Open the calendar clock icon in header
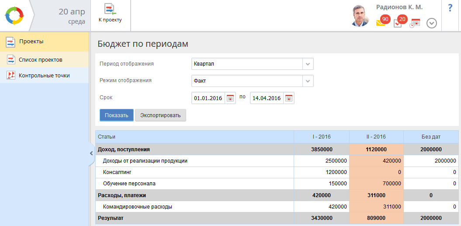Screen dimensions: 461x226 point(415,23)
